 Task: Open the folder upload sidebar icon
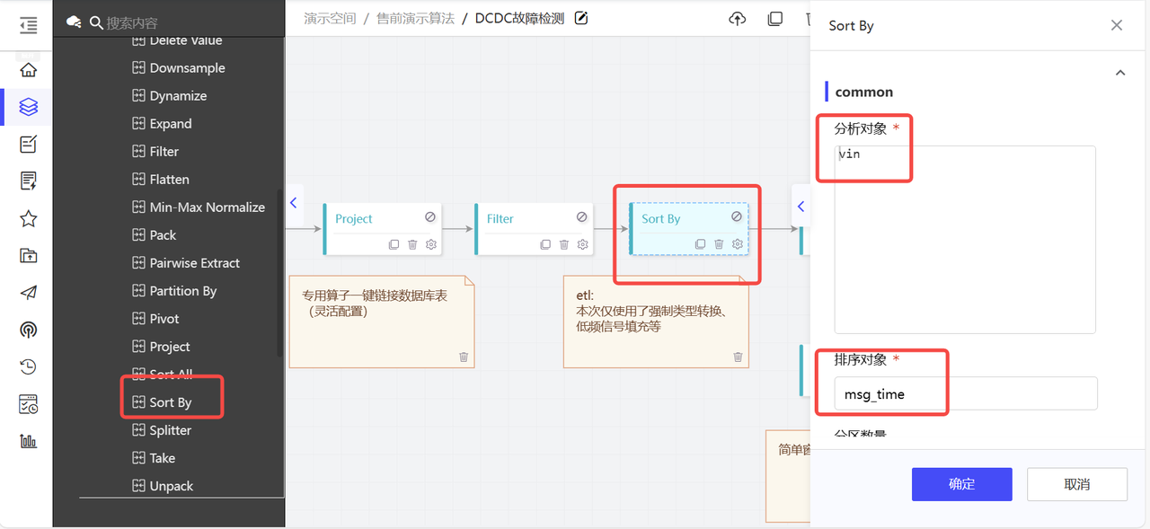click(x=29, y=255)
